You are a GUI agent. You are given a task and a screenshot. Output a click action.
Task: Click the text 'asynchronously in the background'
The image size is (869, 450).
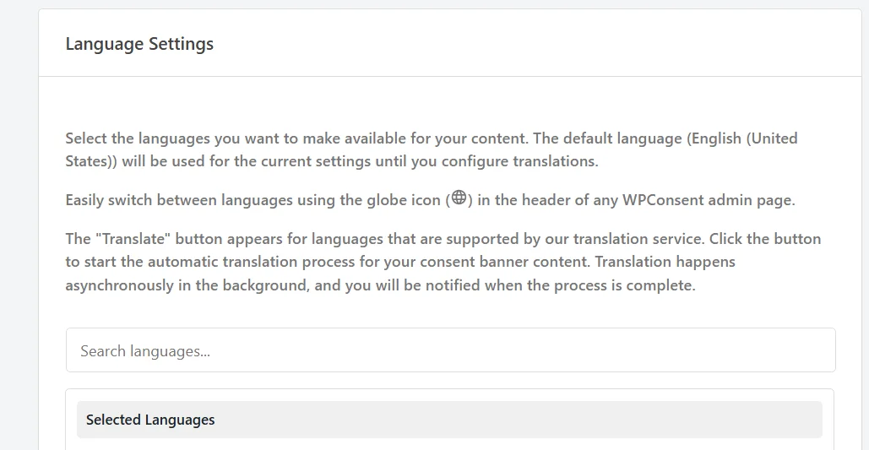186,286
